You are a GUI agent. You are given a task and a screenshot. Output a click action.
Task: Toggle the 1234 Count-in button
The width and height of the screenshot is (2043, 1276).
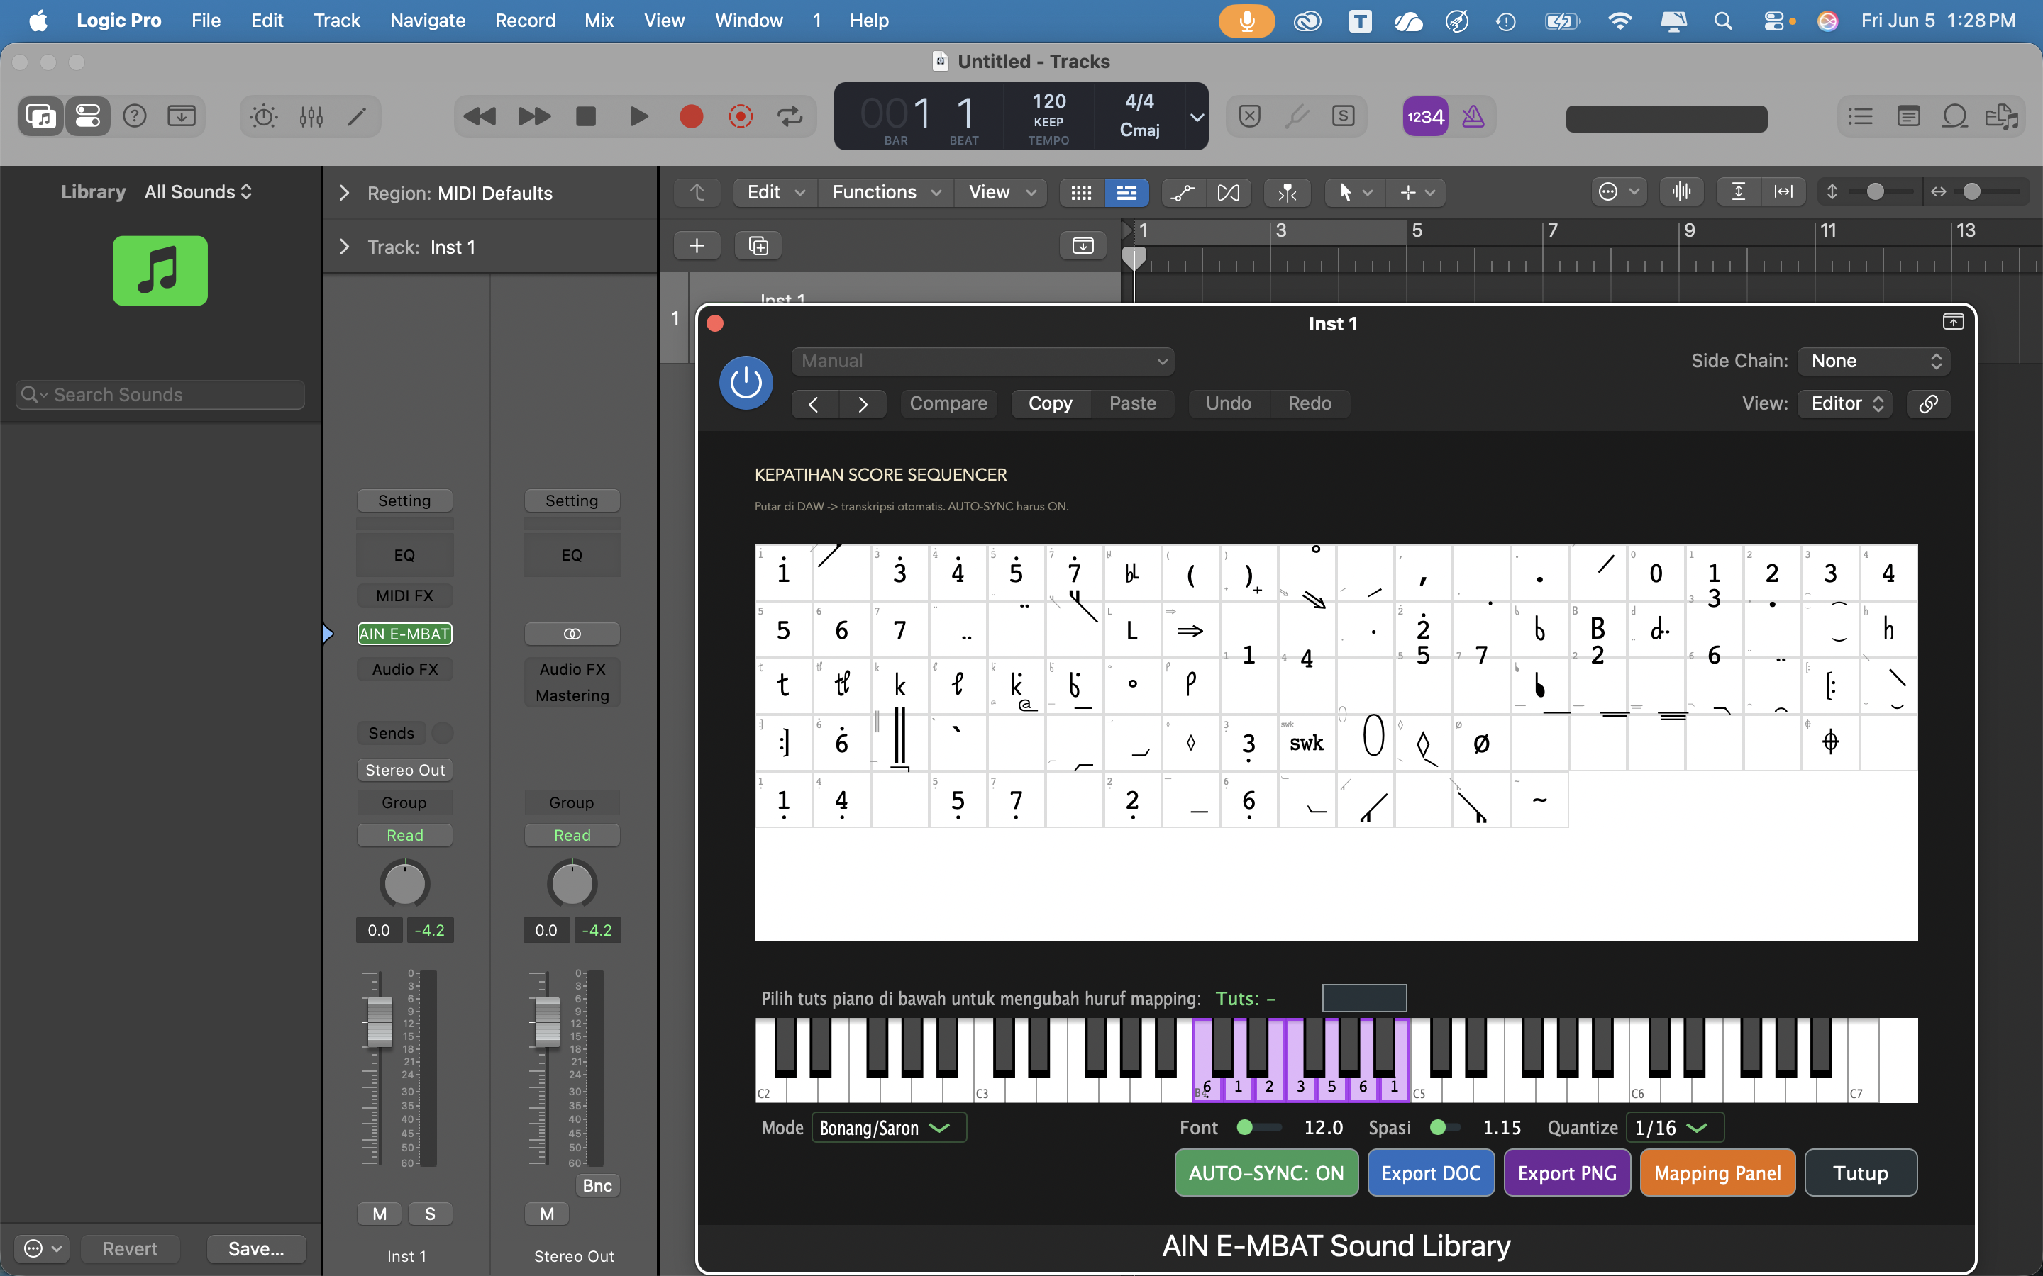pyautogui.click(x=1425, y=116)
